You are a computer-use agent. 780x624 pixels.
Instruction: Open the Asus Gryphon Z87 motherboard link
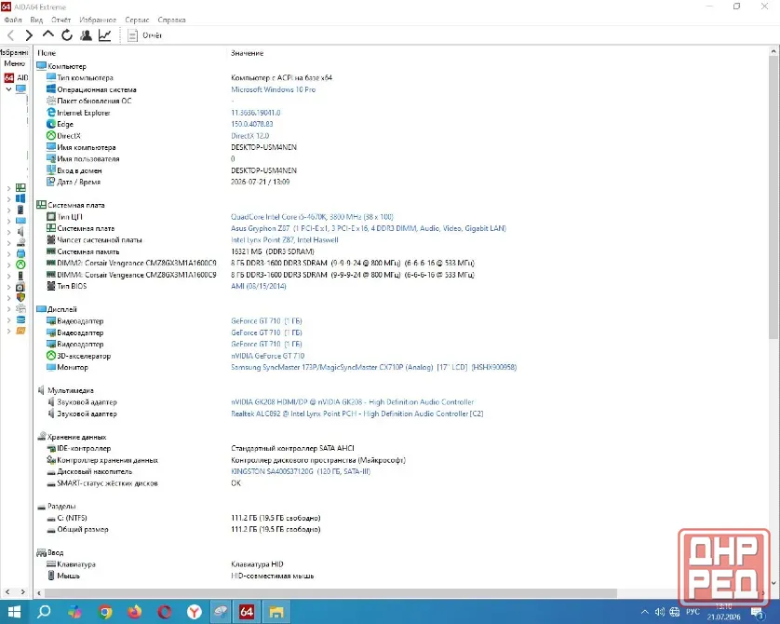pos(368,228)
